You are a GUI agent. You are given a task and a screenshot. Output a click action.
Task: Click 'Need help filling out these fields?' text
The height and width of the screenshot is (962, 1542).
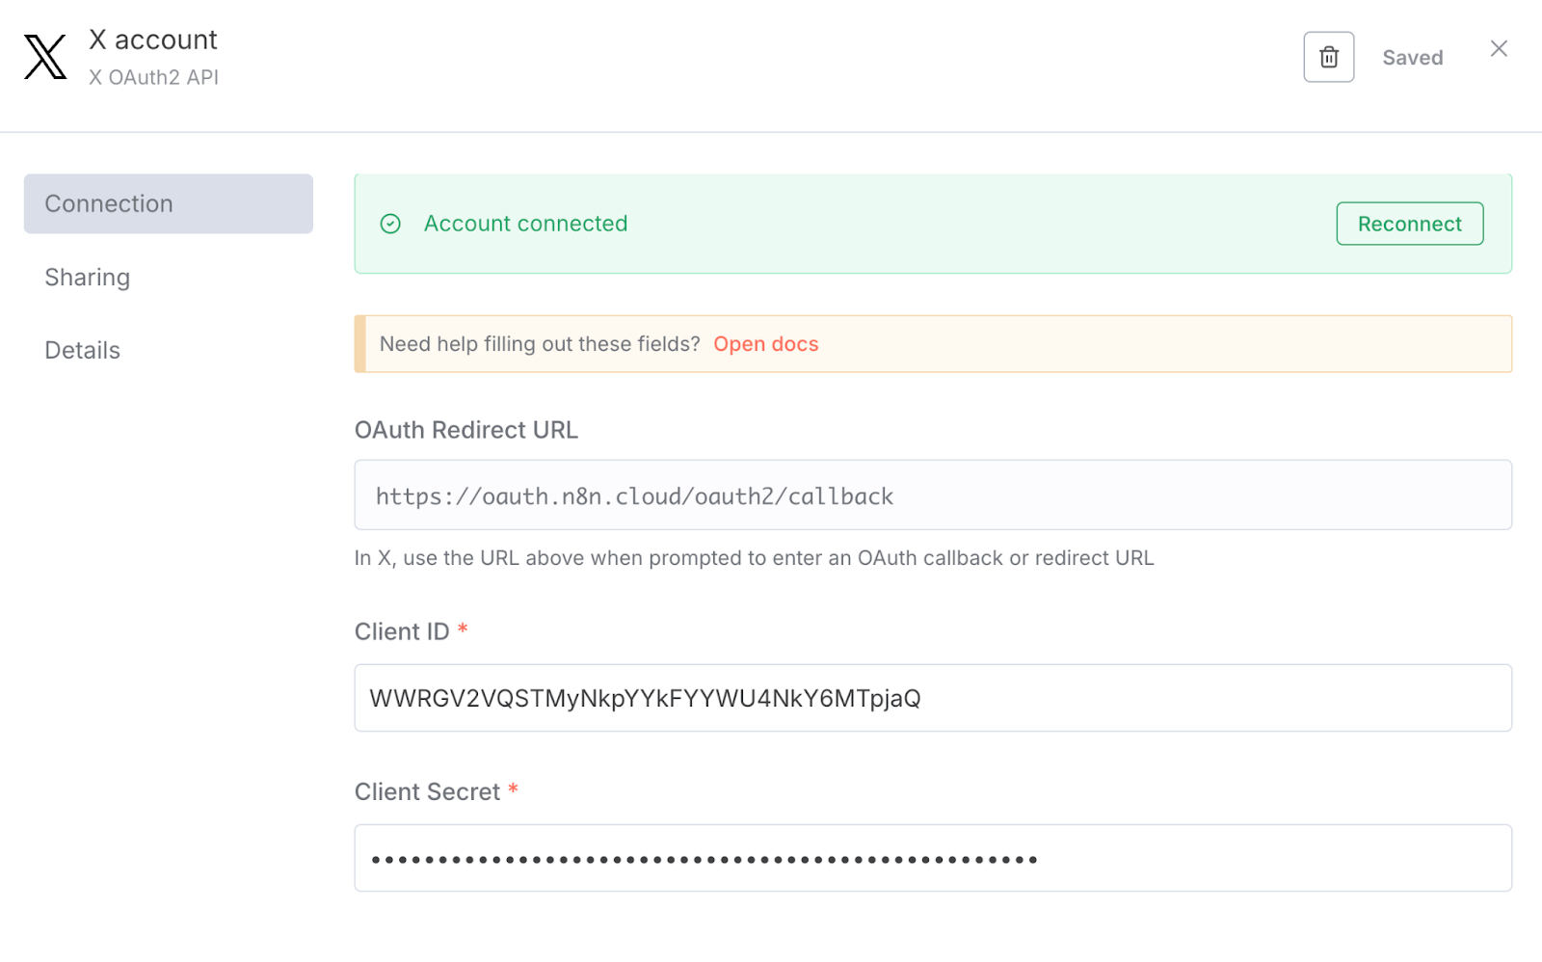(540, 344)
